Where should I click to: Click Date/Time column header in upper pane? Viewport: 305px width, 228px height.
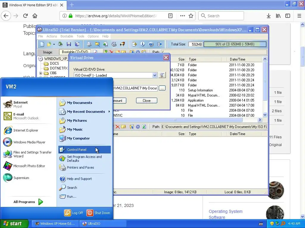coord(237,59)
